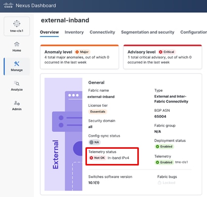This screenshot has height=197, width=207.
Task: Click the In-band IPv4 telemetry text
Action: coord(119,158)
